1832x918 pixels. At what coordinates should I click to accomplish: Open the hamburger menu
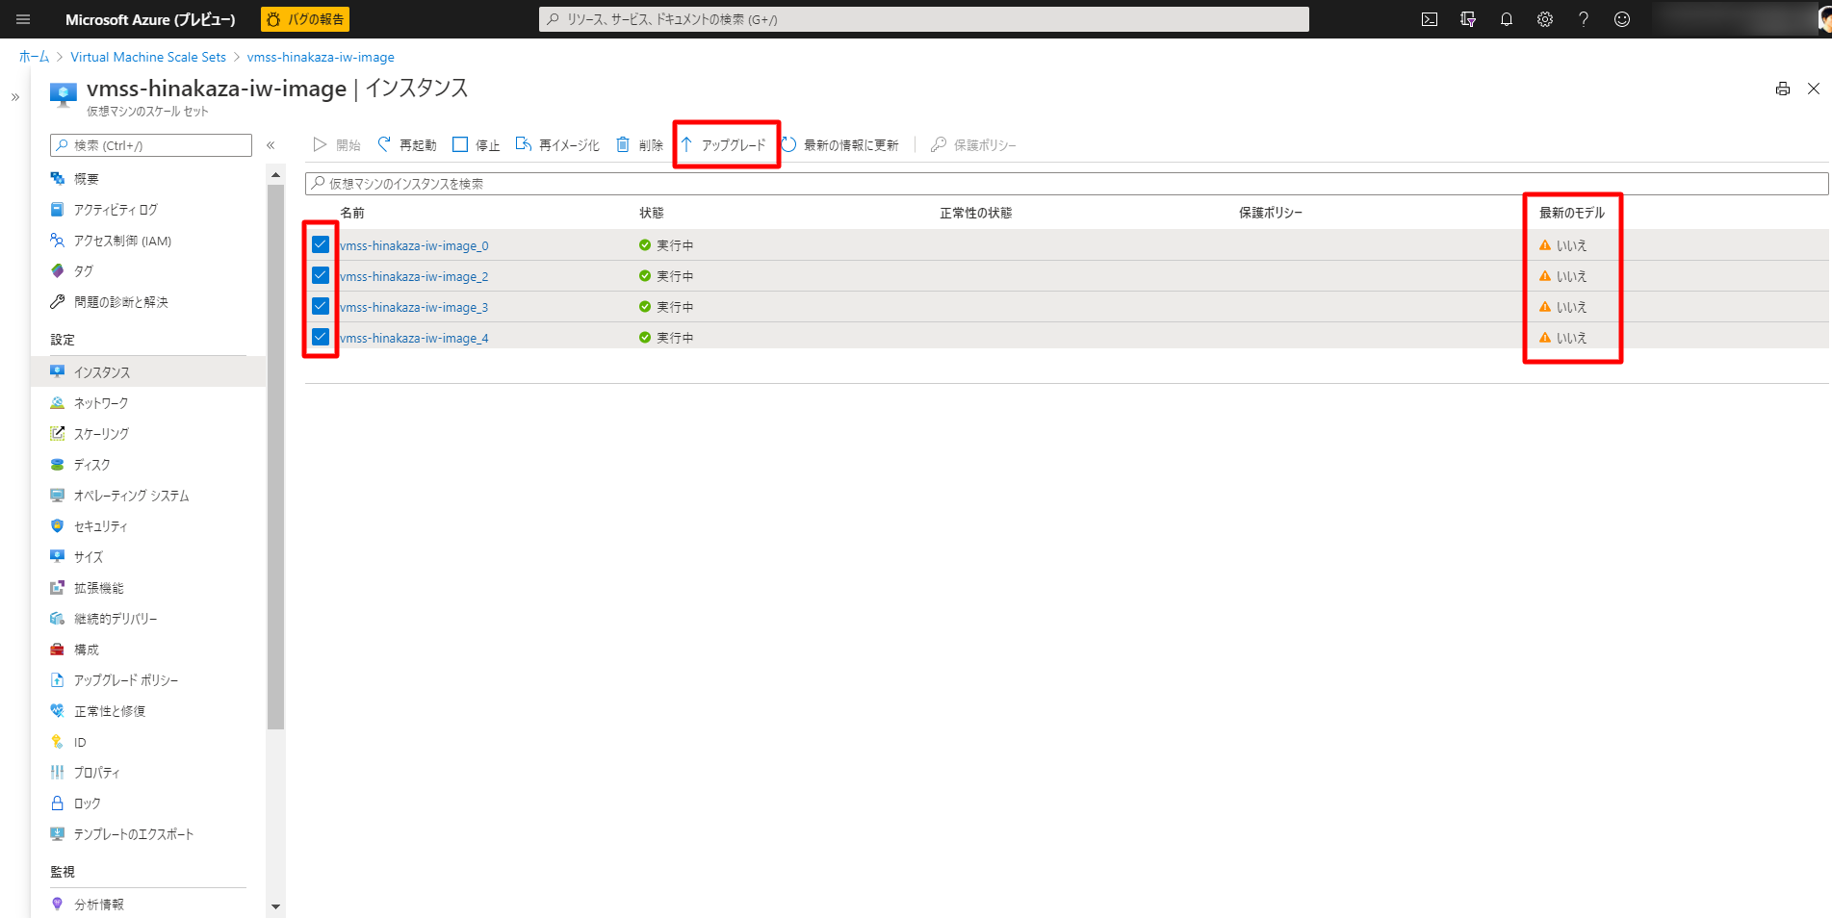click(x=22, y=18)
